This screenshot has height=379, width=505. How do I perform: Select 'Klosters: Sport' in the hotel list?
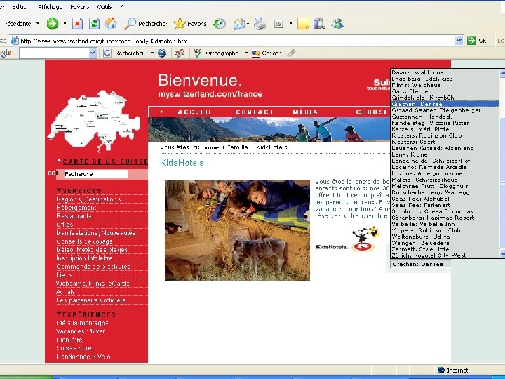pyautogui.click(x=445, y=142)
